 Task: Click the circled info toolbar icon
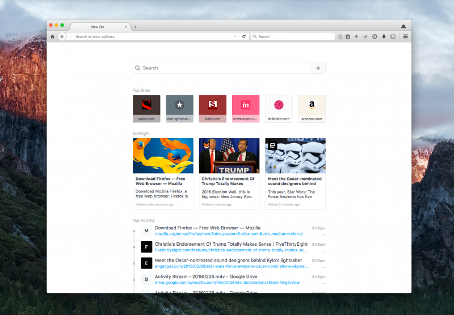point(375,36)
